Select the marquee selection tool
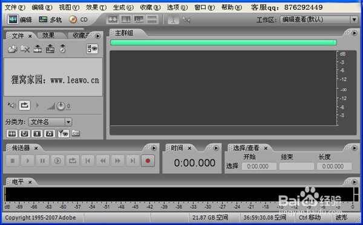363x225 pixels. [x=186, y=19]
